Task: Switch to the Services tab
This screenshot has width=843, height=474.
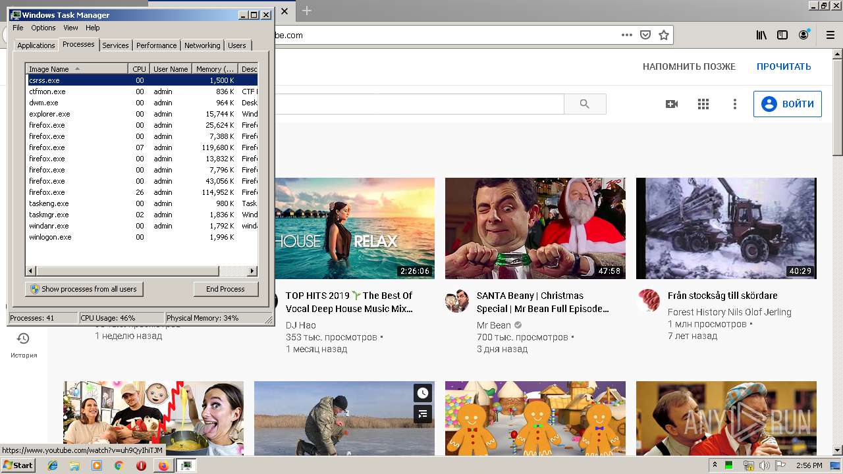Action: (115, 45)
